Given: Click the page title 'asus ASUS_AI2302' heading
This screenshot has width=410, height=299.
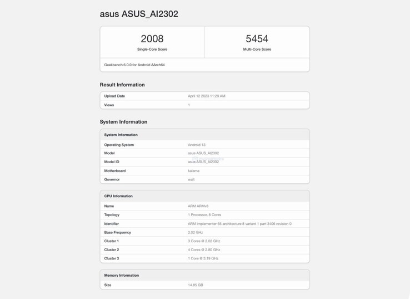Looking at the screenshot, I should [139, 14].
